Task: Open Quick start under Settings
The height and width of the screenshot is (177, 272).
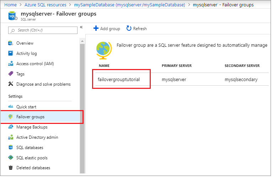Action: pos(26,107)
